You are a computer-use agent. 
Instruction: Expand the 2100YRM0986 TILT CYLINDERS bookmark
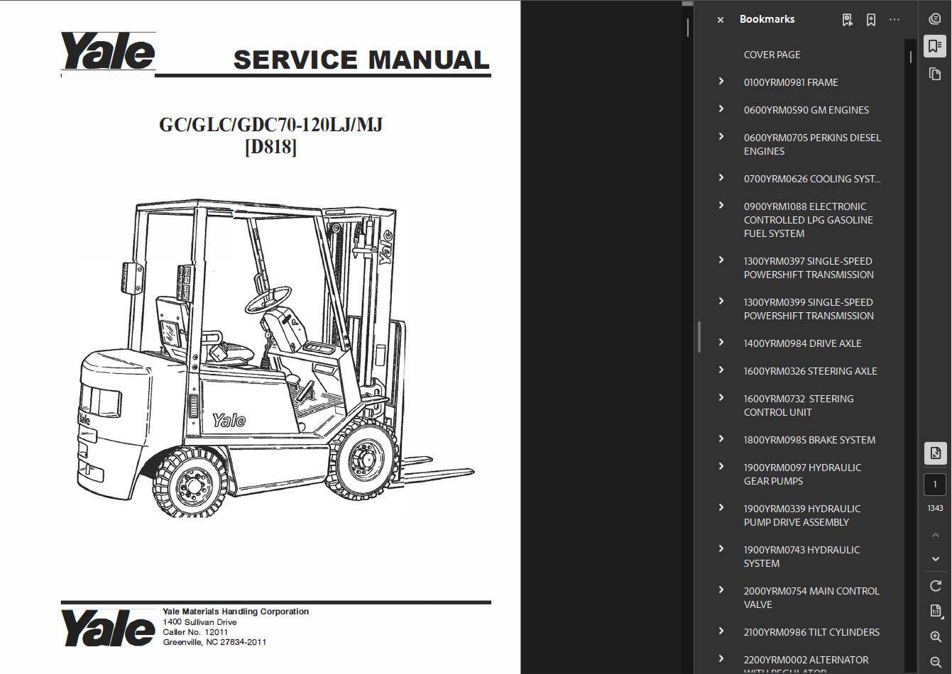721,631
